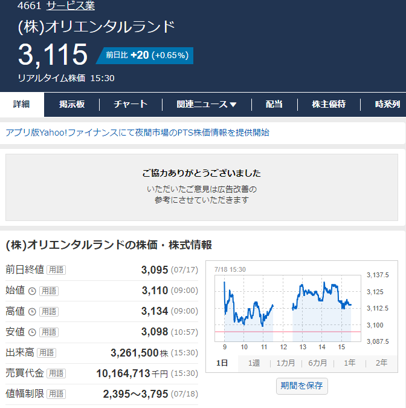Click the 用語 badge next to 出来高
The width and height of the screenshot is (406, 408).
tap(47, 353)
